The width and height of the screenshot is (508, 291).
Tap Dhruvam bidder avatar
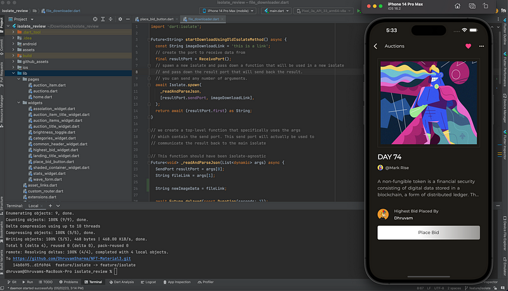point(383,214)
